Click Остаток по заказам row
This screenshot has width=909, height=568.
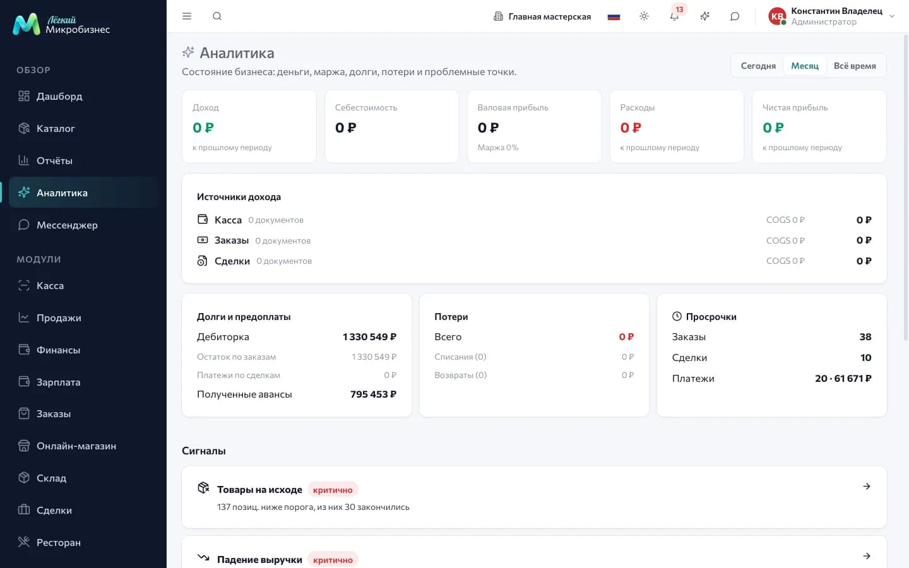297,357
